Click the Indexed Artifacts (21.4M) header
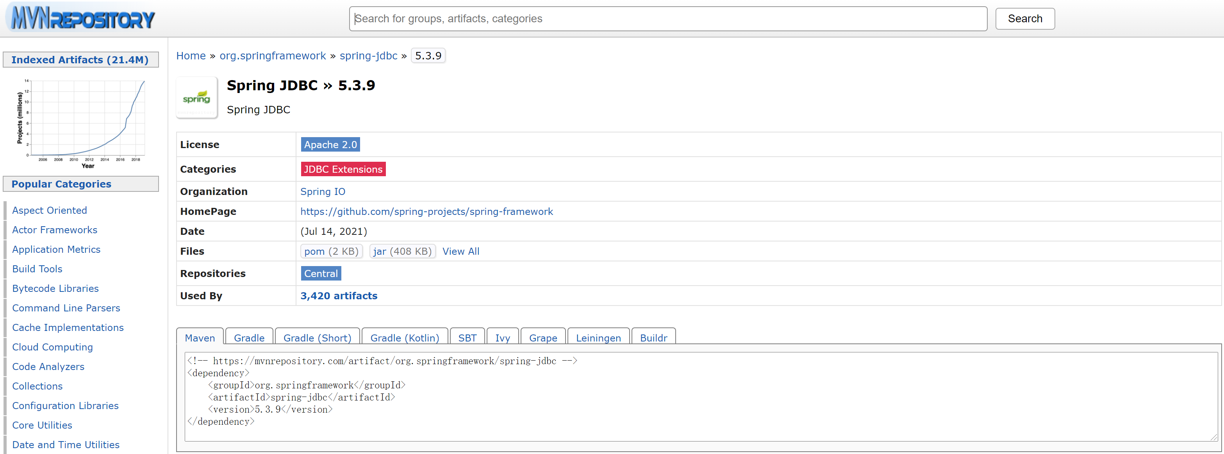 81,60
